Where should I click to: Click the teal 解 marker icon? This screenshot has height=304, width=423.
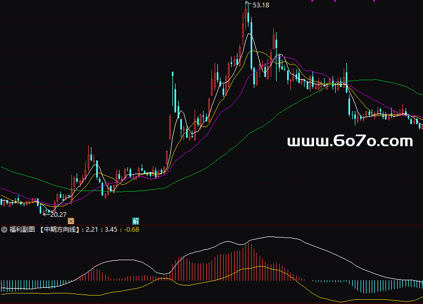135,221
